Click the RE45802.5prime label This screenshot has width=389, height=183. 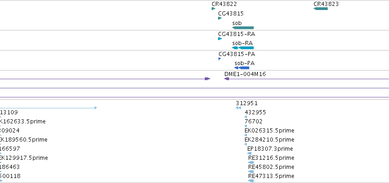click(271, 167)
